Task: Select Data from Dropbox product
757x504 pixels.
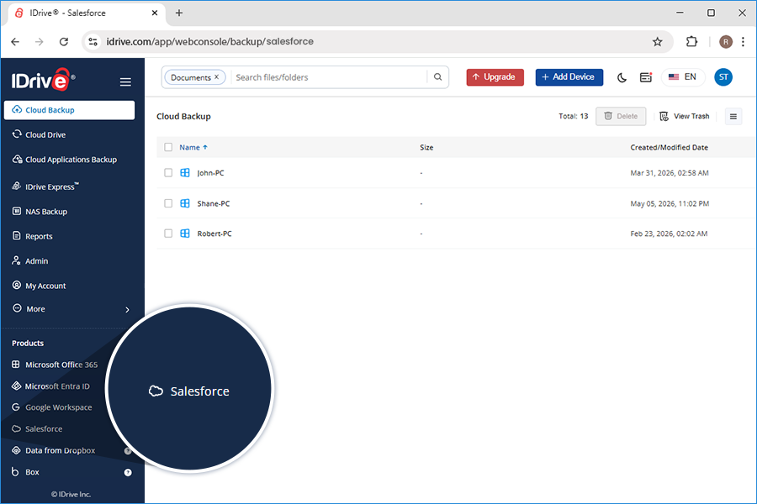Action: coord(54,450)
